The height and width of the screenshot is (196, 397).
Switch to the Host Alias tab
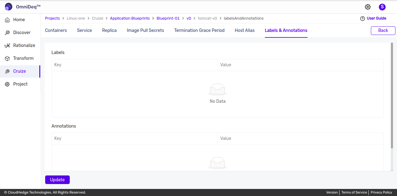(245, 30)
